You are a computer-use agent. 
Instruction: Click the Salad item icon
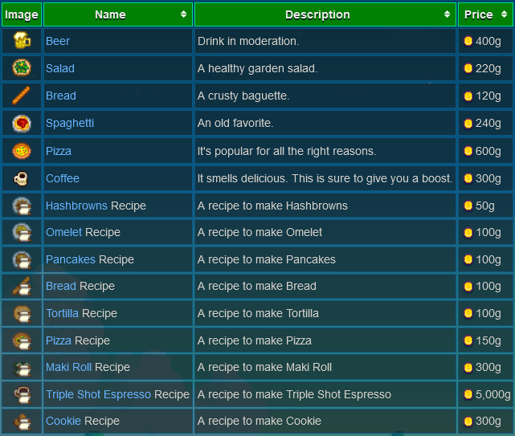(22, 68)
